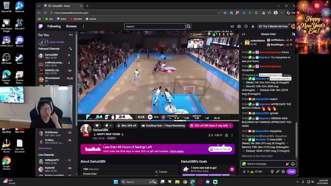
Task: Click the purple Chat send button
Action: coord(291,172)
